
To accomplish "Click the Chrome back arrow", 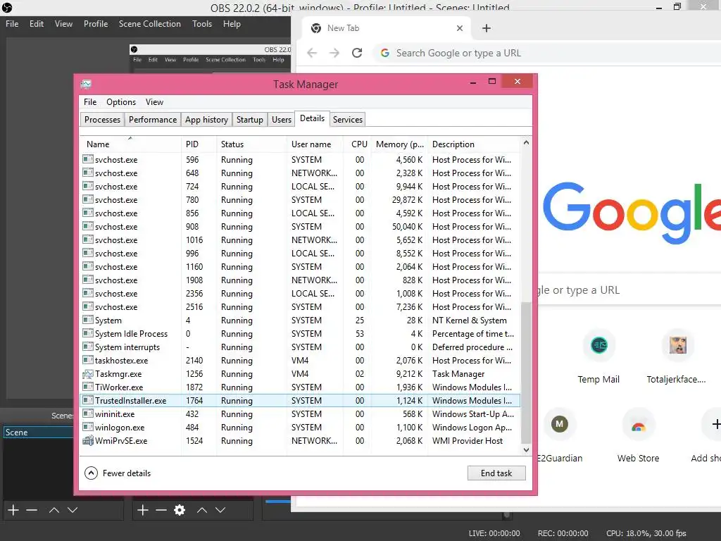I will (312, 53).
